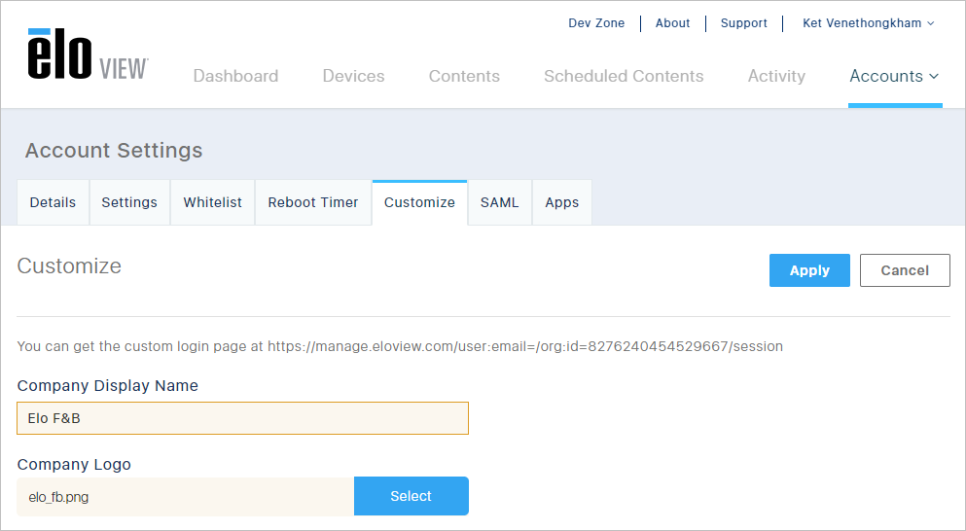The width and height of the screenshot is (966, 531).
Task: Open the Support link
Action: tap(743, 23)
